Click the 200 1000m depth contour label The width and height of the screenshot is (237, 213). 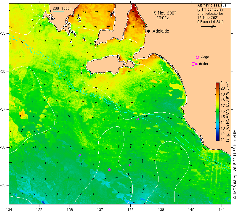point(63,9)
